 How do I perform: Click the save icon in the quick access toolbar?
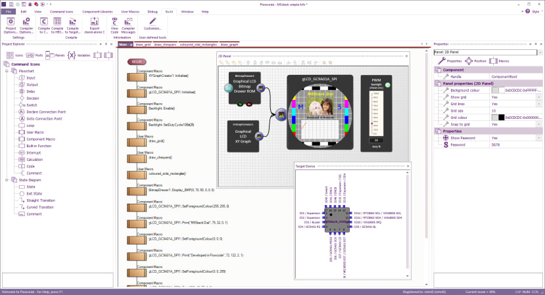(x=11, y=4)
